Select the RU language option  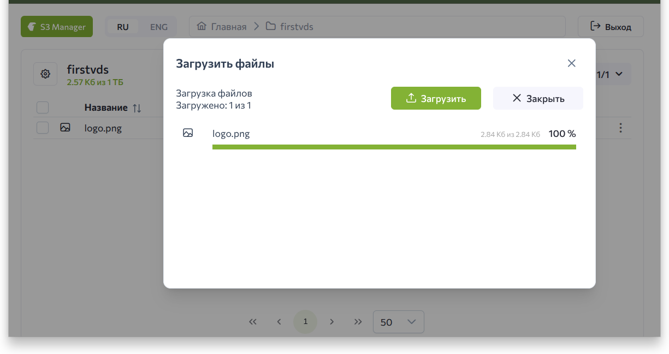pos(123,27)
